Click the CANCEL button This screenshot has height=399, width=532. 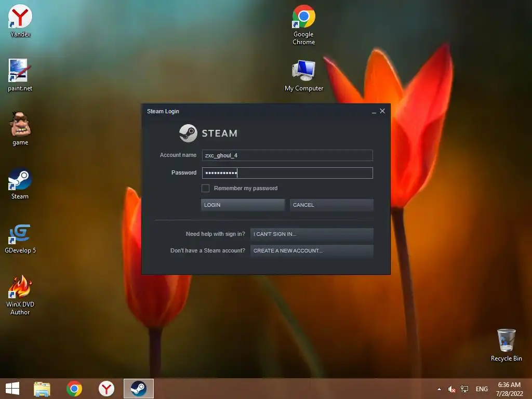coord(331,205)
